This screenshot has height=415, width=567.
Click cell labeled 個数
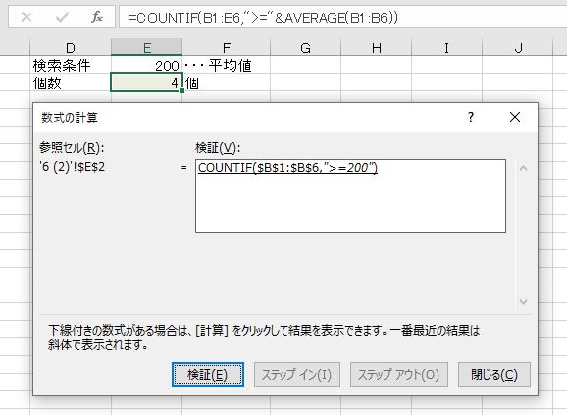pyautogui.click(x=71, y=83)
